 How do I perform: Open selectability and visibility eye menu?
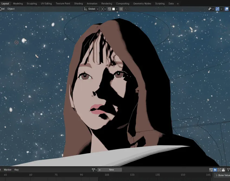(210, 9)
